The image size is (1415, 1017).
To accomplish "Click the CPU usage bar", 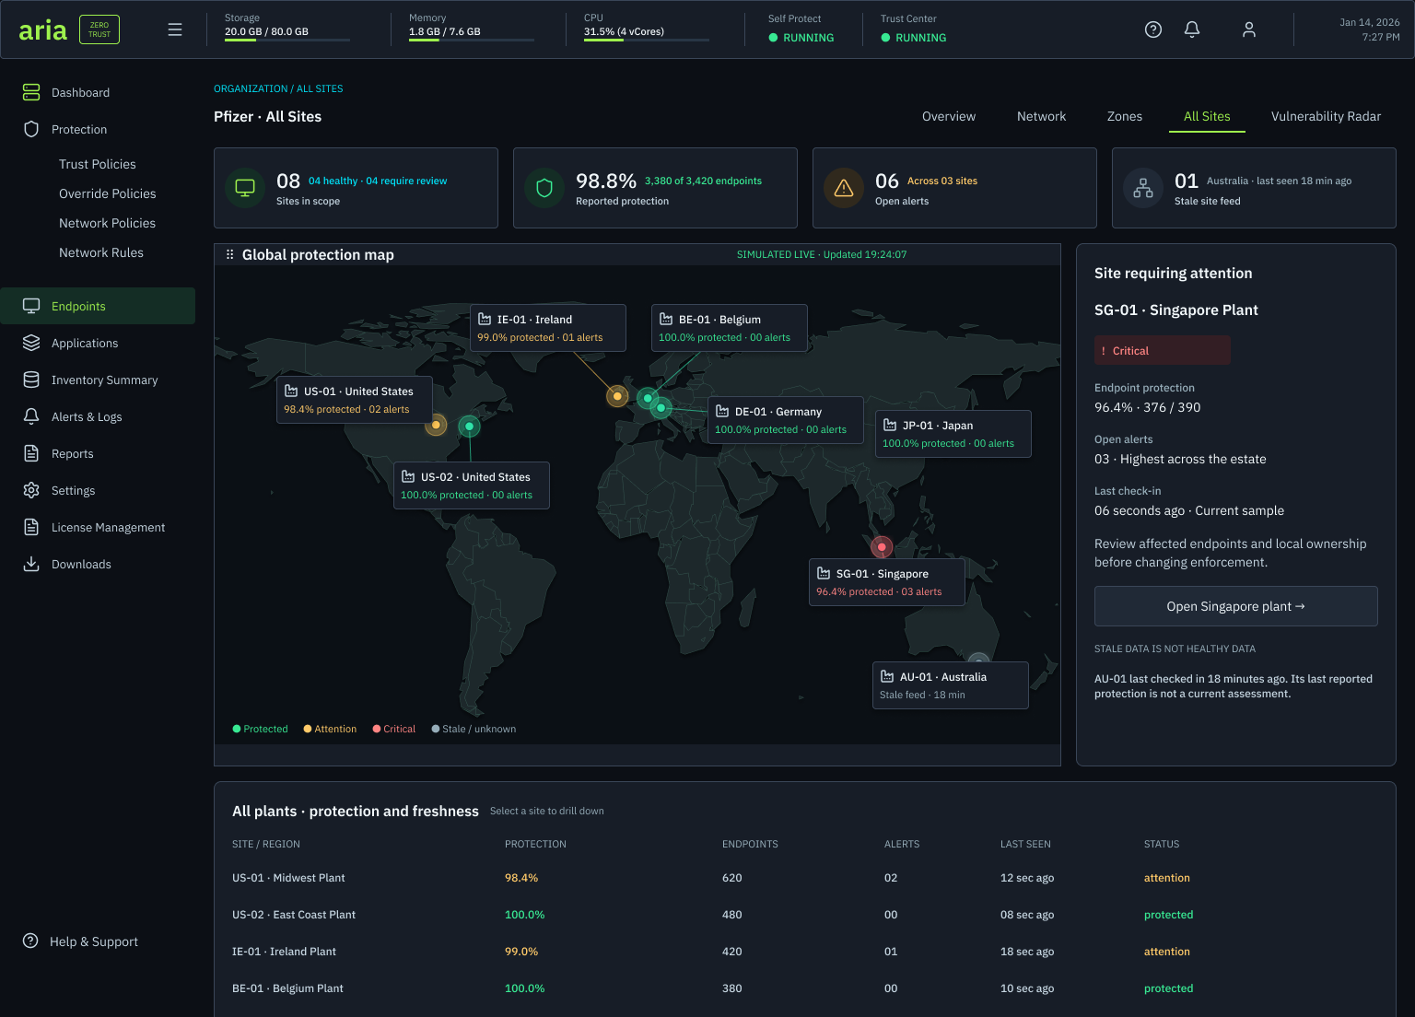I will point(647,40).
